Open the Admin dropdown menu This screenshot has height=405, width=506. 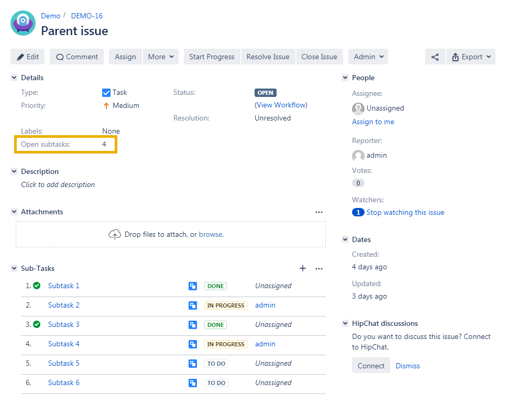[x=368, y=57]
